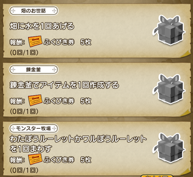The image size is (193, 177).
Task: Select the 畑のお世話 category label
Action: point(34,11)
